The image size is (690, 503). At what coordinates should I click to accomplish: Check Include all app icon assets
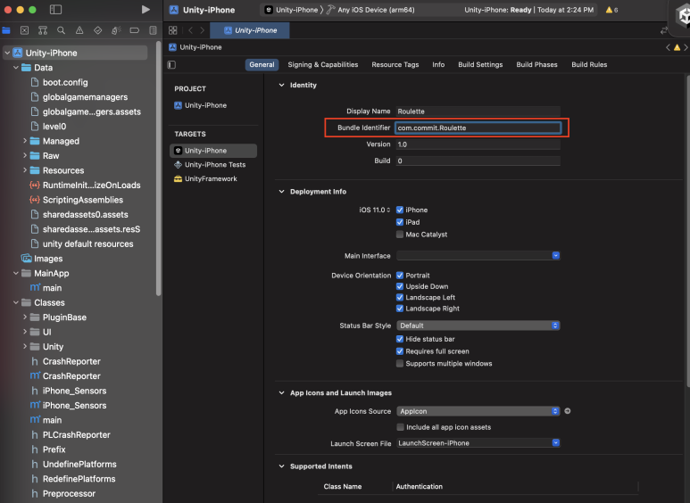[400, 427]
